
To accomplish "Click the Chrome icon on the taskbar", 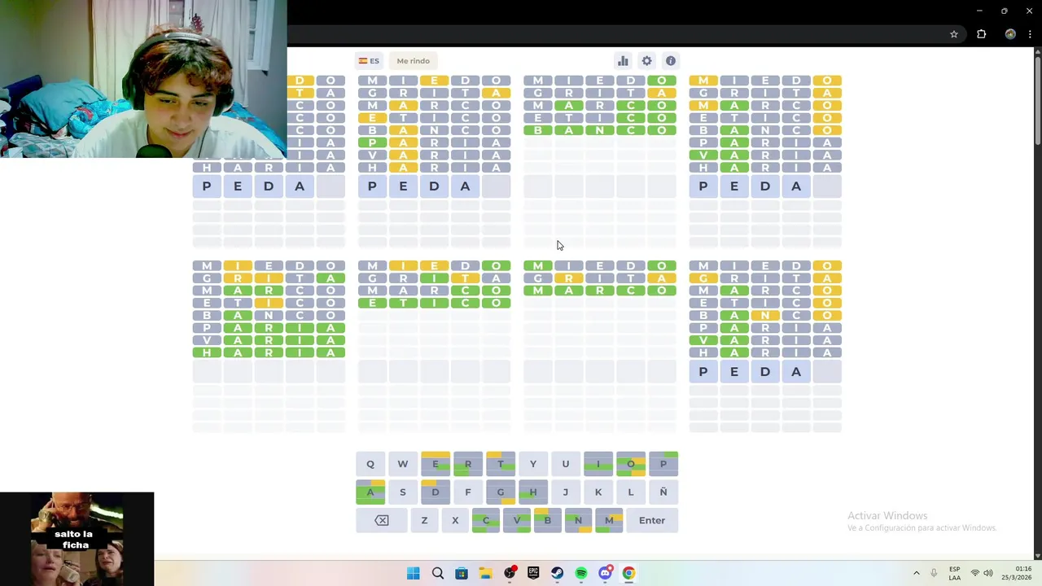I will click(628, 574).
